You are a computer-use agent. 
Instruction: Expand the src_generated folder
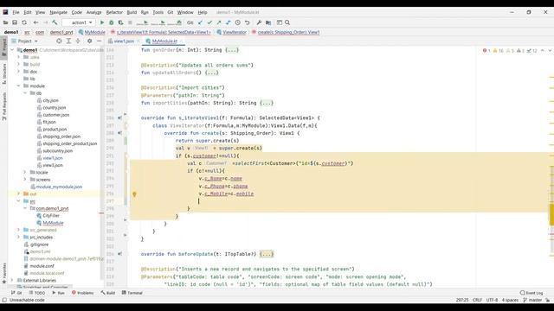click(x=18, y=230)
